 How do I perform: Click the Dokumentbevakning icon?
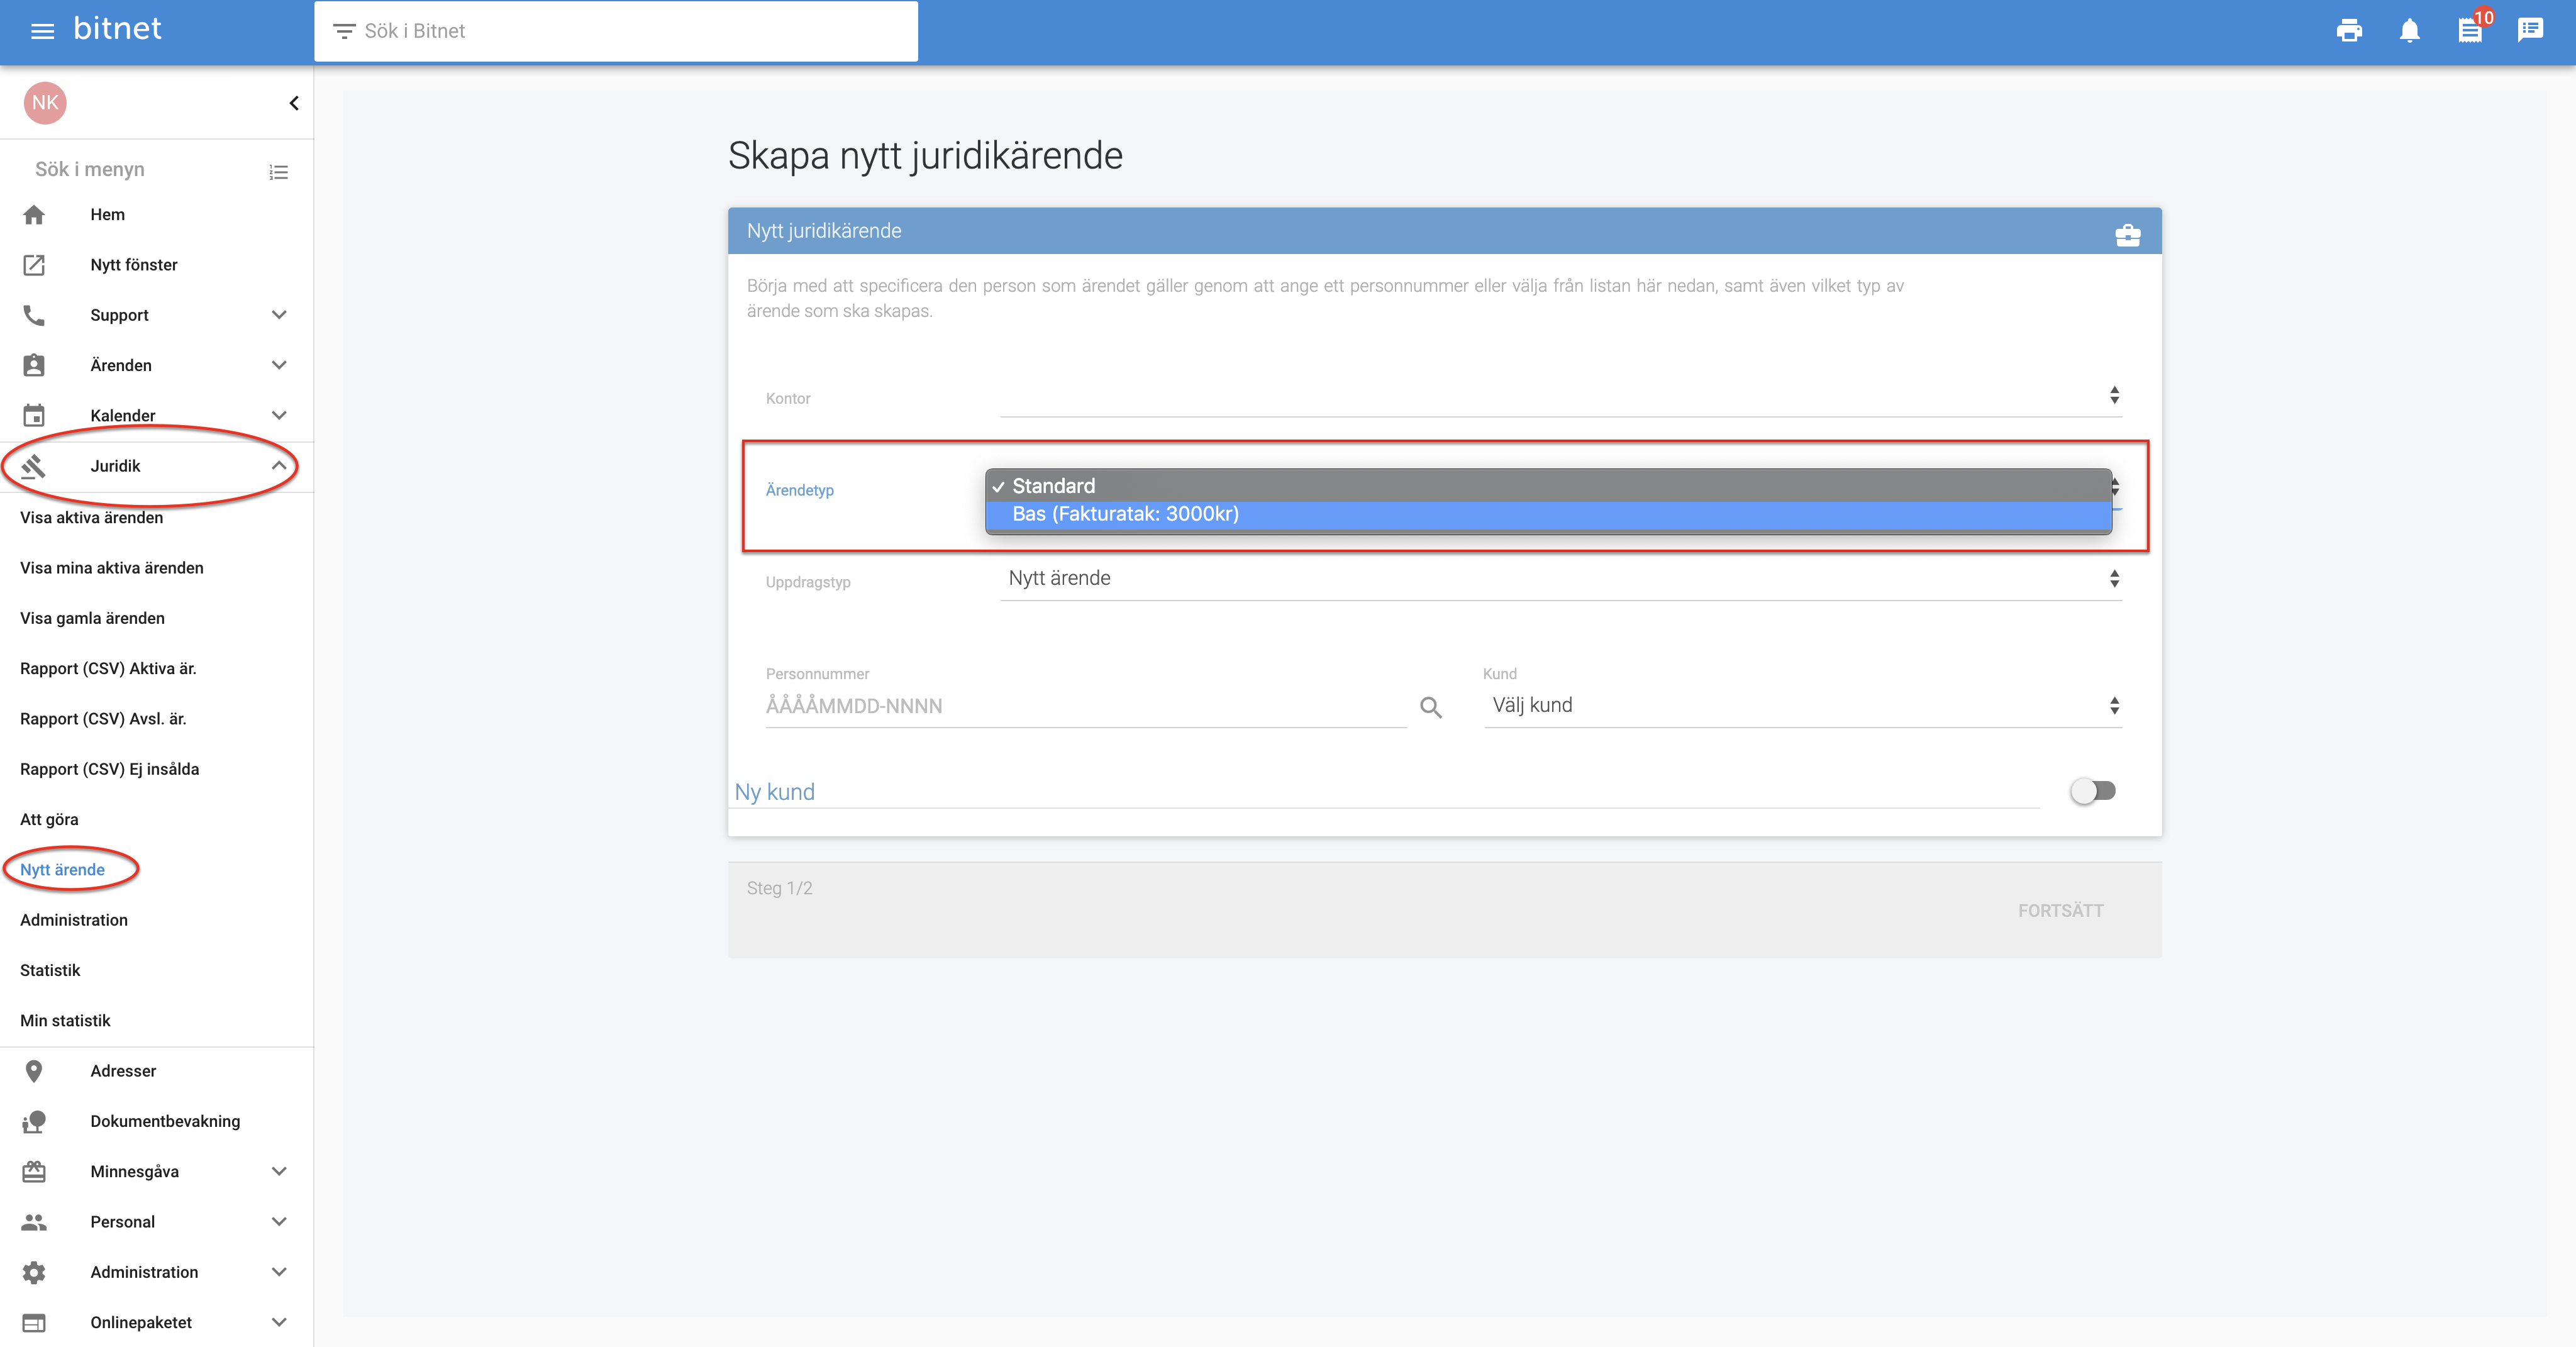tap(34, 1122)
